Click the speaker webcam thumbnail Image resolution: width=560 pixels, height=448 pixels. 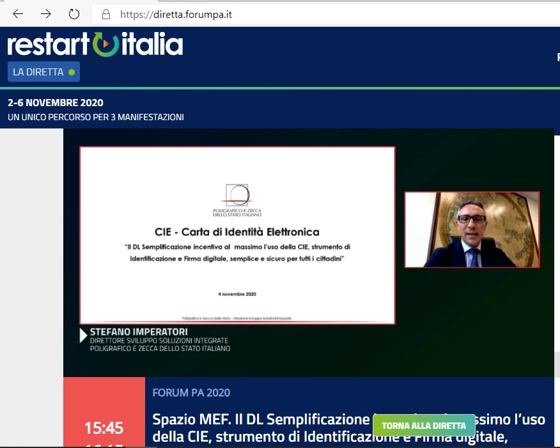pos(472,230)
